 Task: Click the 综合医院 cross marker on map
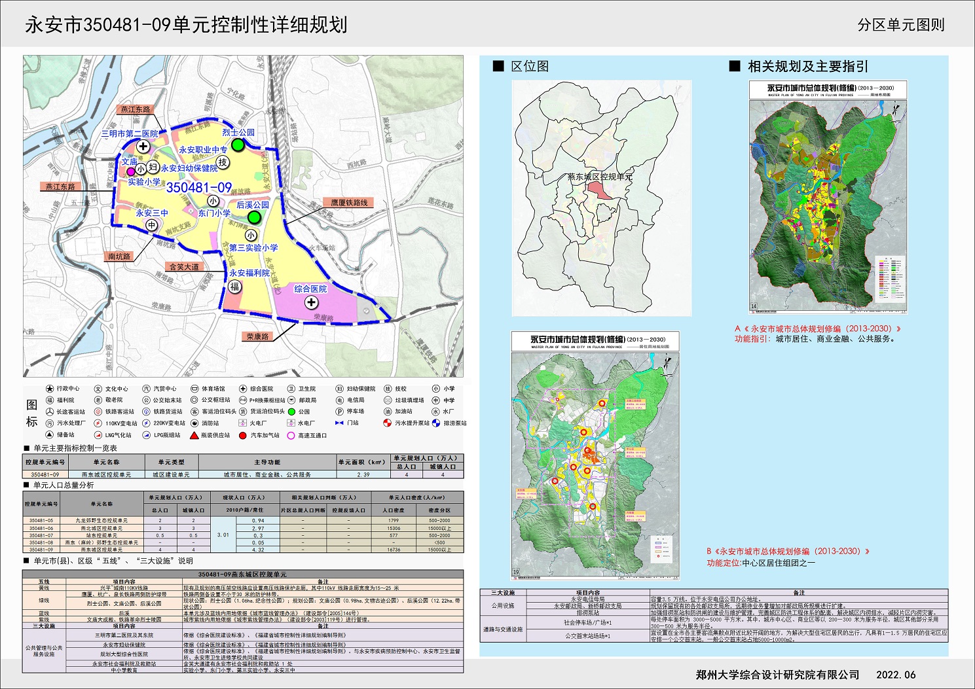312,302
